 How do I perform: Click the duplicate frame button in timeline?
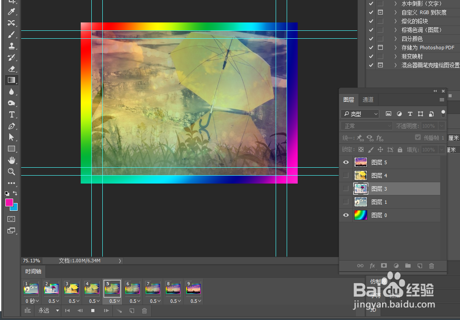(131, 311)
